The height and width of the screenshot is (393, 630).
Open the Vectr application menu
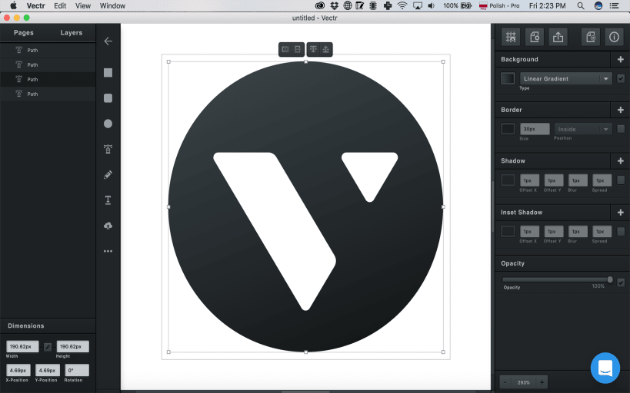(x=35, y=5)
